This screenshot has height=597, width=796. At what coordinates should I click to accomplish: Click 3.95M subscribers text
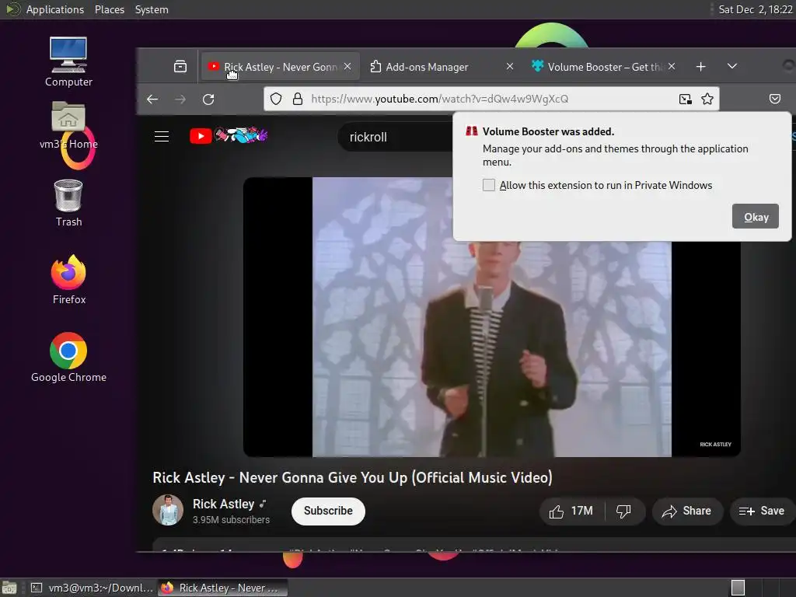231,520
